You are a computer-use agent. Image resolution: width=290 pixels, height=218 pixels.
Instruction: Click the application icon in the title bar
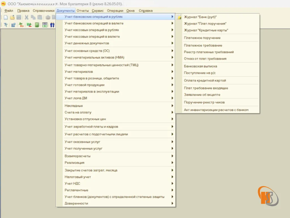click(x=3, y=4)
